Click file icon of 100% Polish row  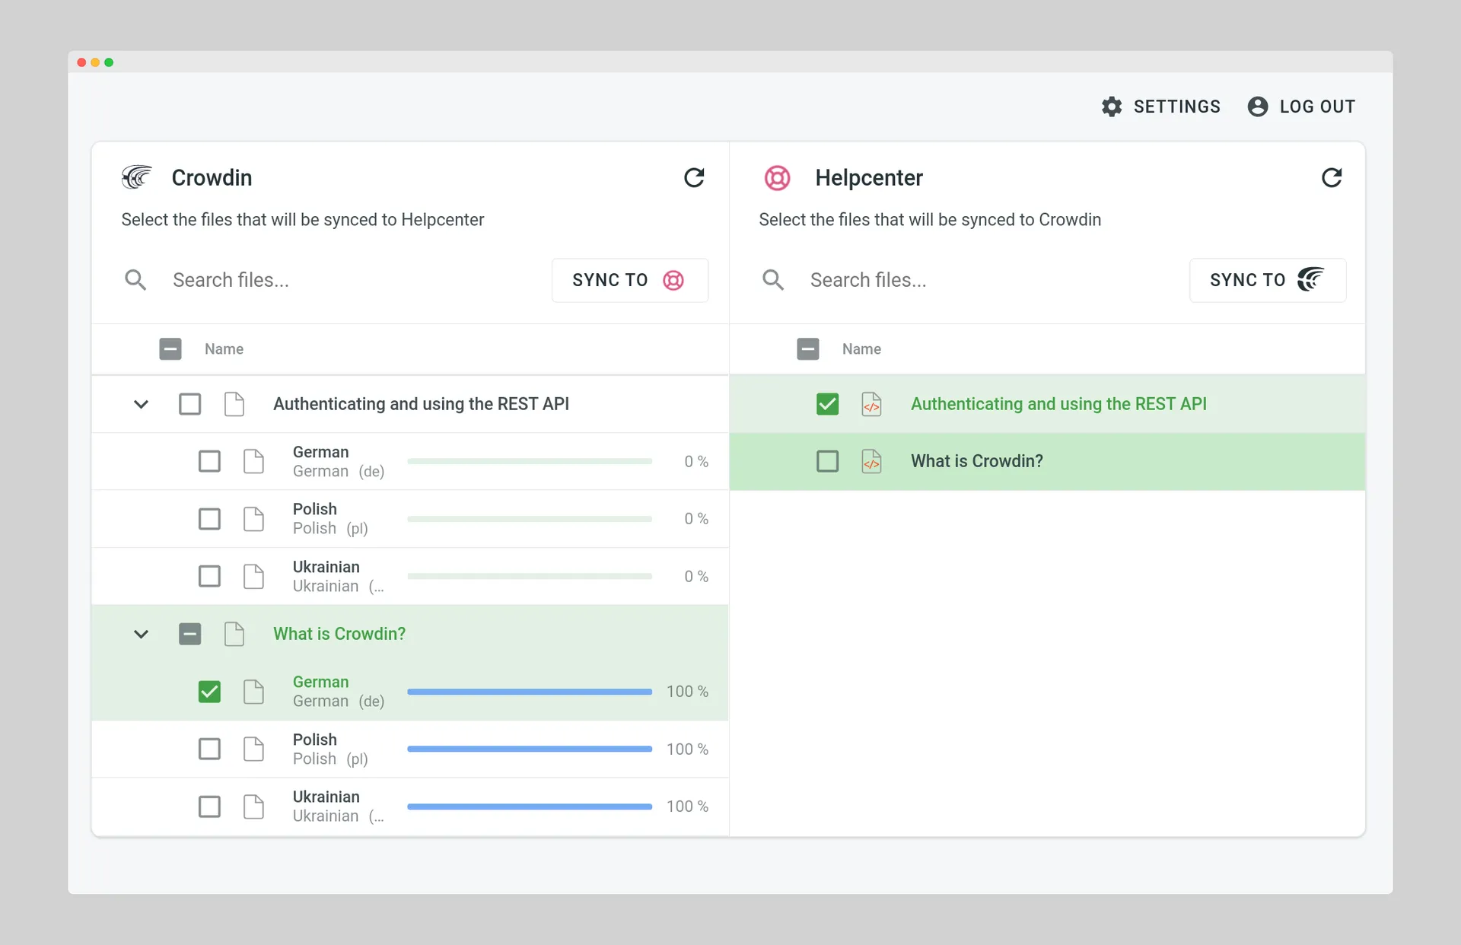coord(253,749)
